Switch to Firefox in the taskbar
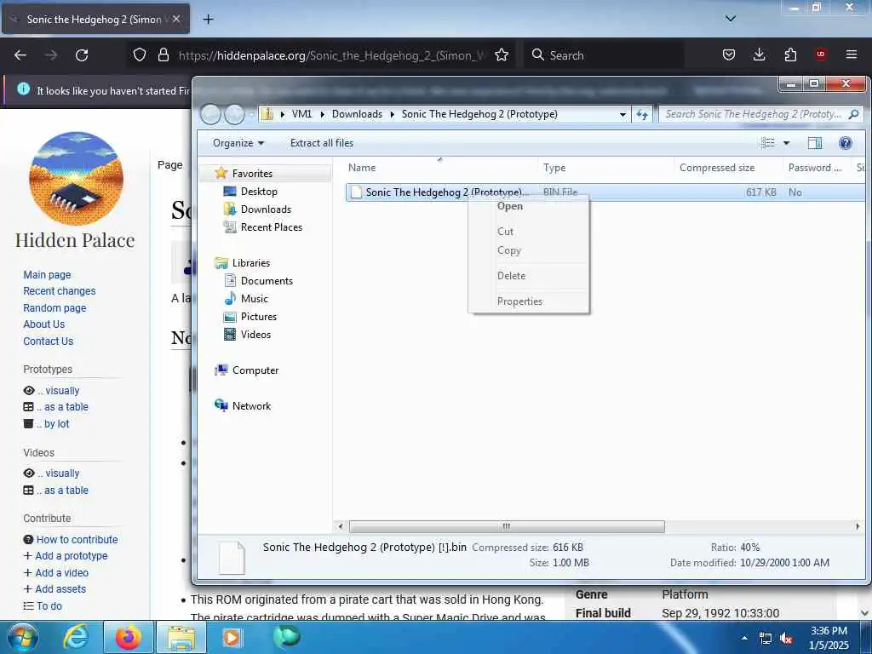The image size is (872, 654). click(129, 637)
